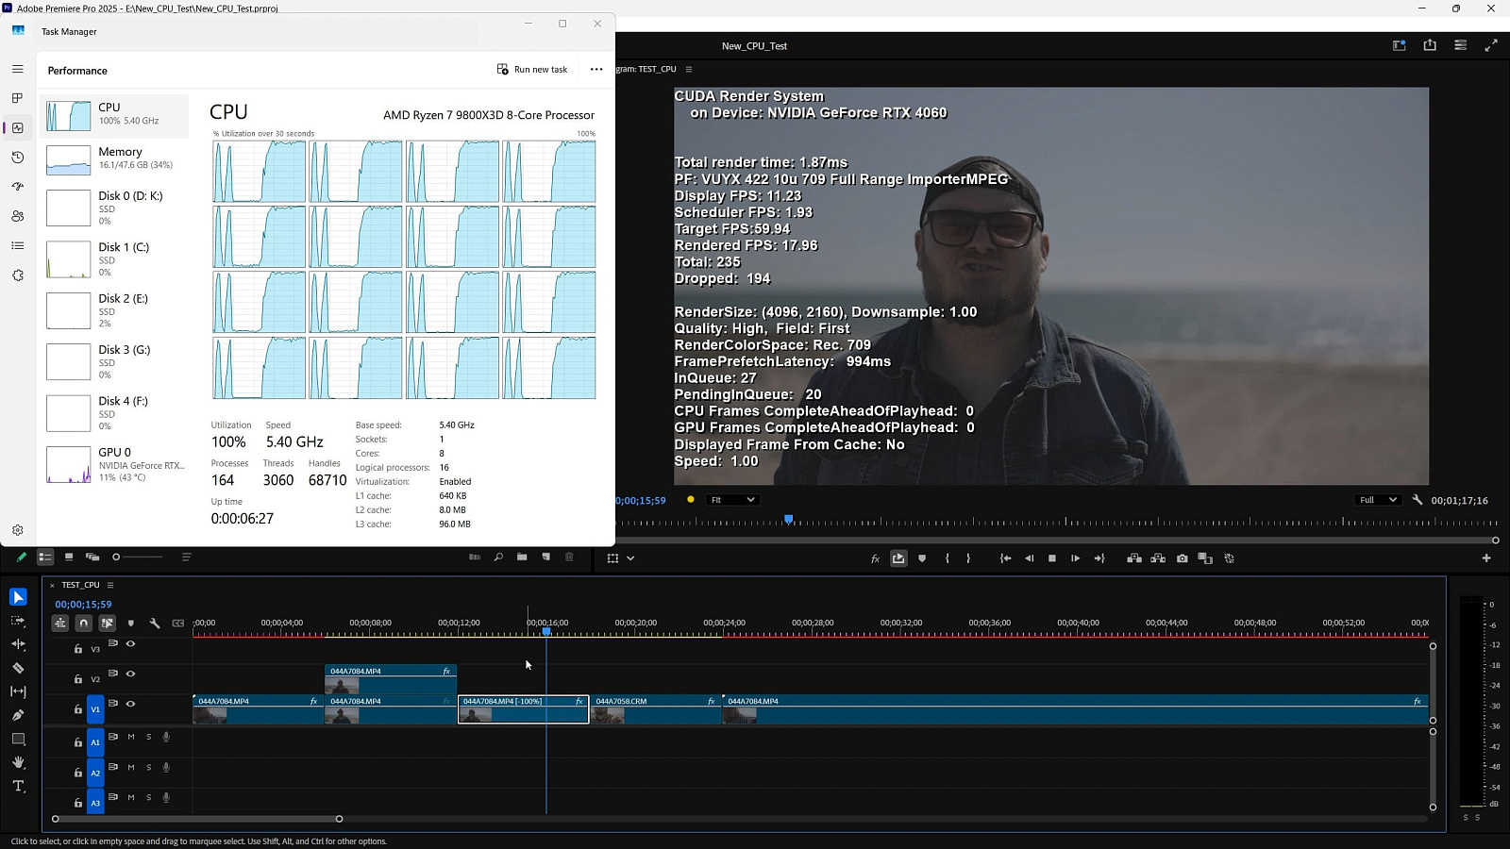Select CPU in Task Manager performance list
The image size is (1510, 849).
(115, 114)
